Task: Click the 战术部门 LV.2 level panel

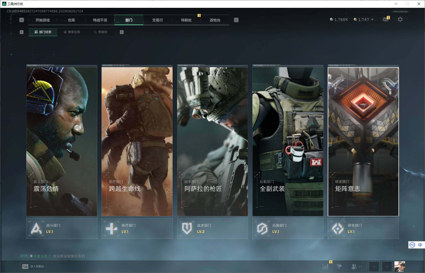Action: coord(212,228)
